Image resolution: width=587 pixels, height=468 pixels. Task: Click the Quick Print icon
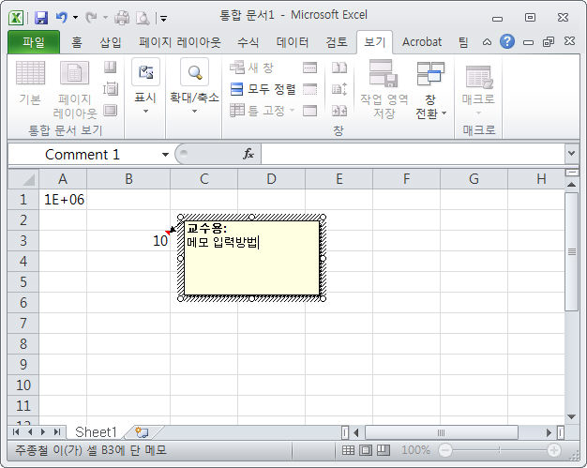(x=122, y=18)
